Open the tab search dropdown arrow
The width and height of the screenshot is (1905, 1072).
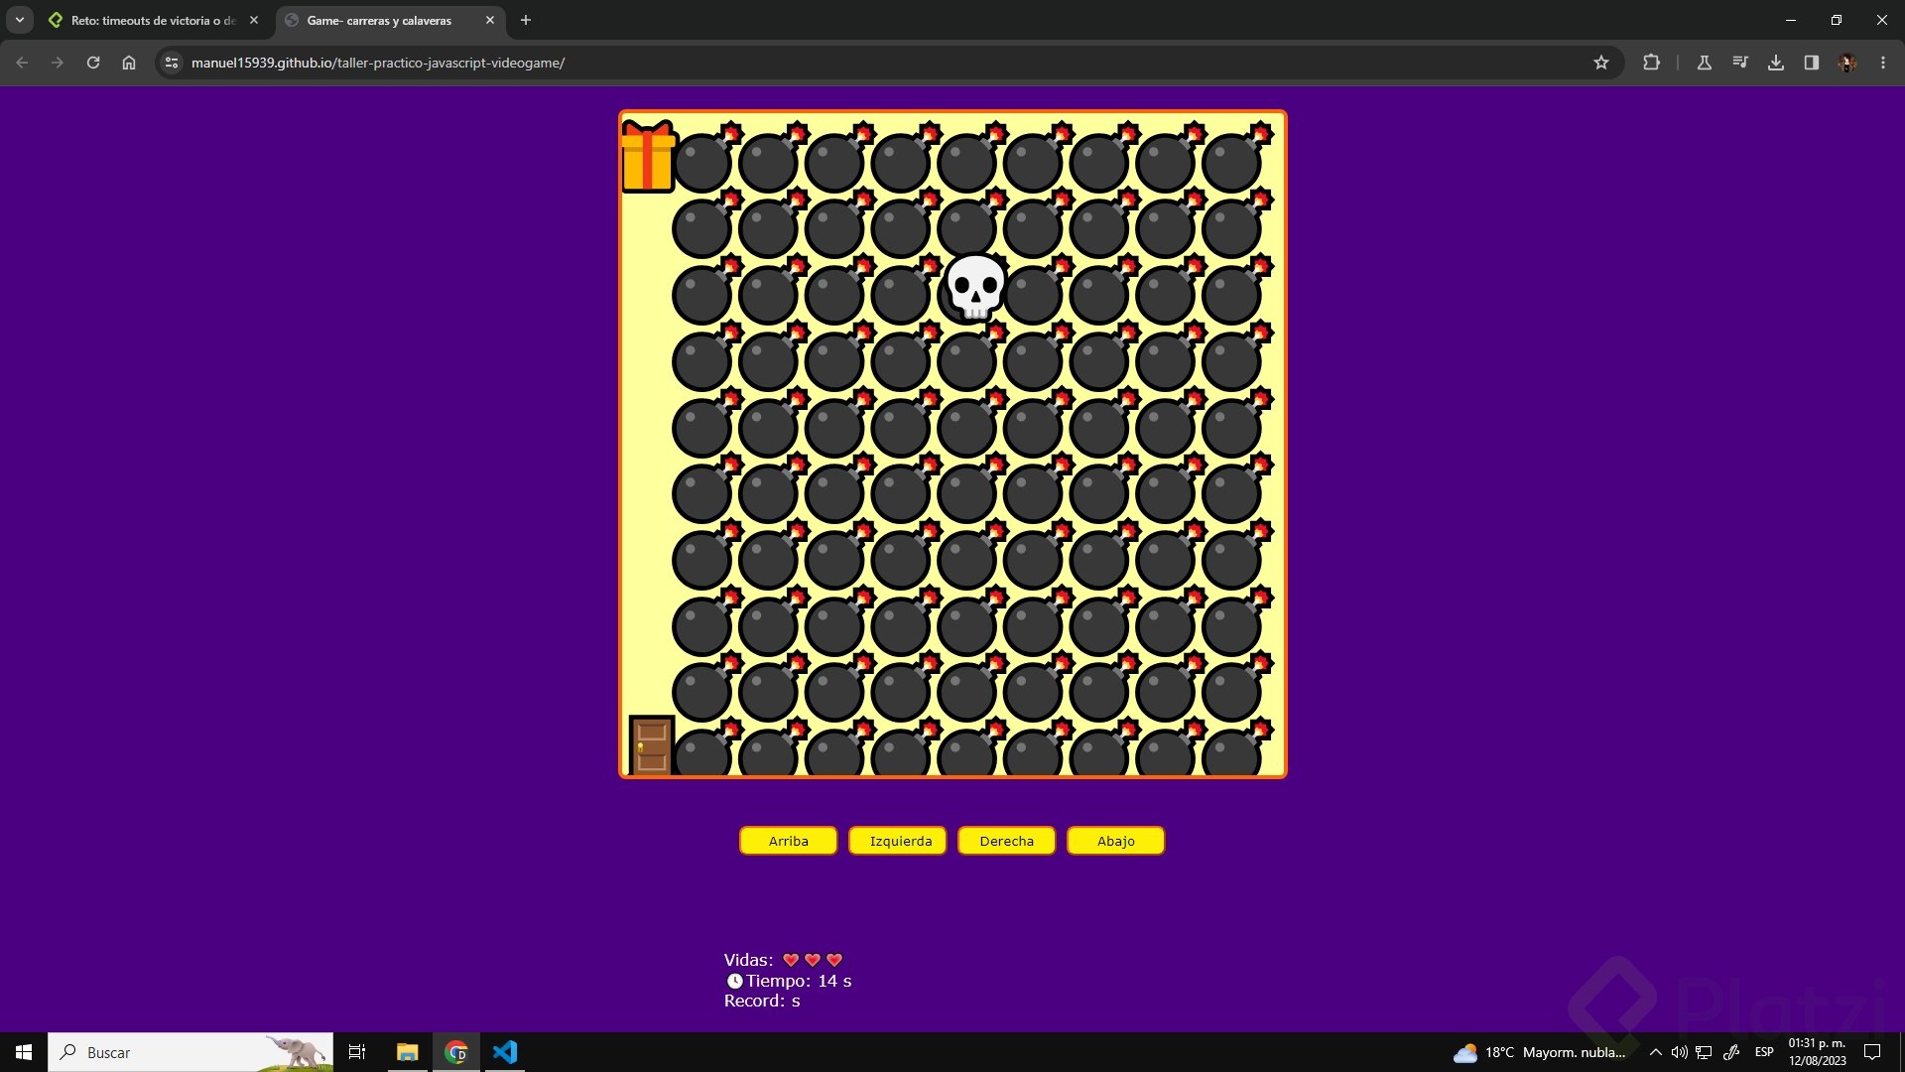pyautogui.click(x=19, y=20)
